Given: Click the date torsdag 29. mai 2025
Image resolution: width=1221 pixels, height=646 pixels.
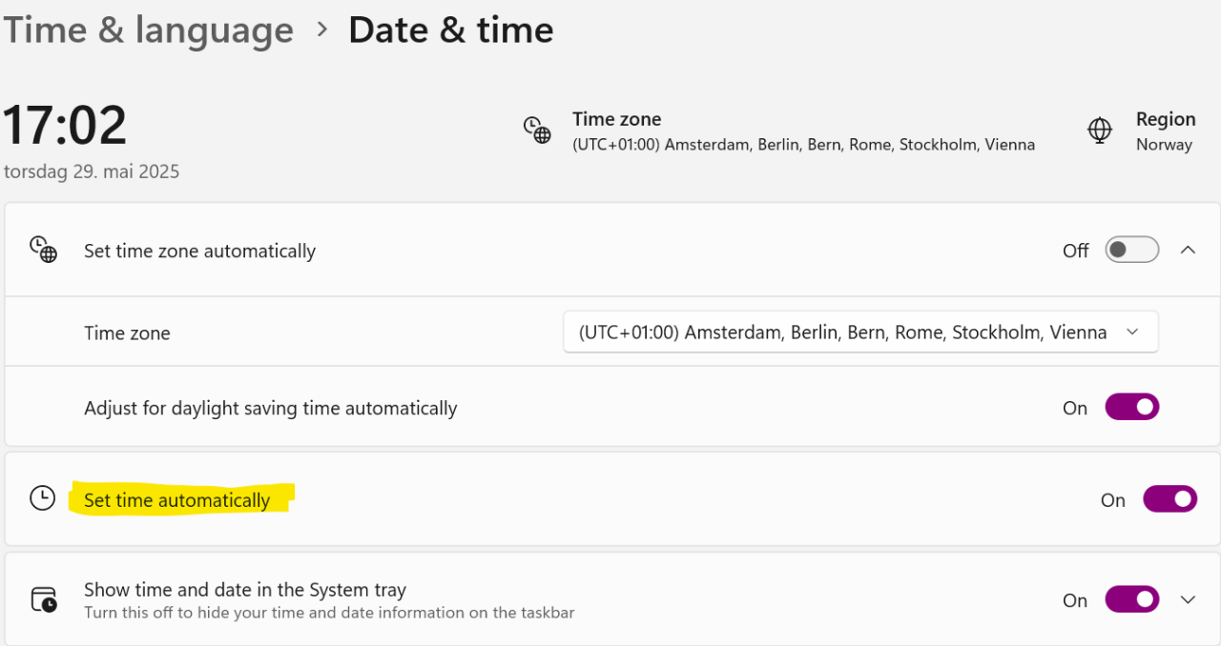Looking at the screenshot, I should pyautogui.click(x=92, y=172).
